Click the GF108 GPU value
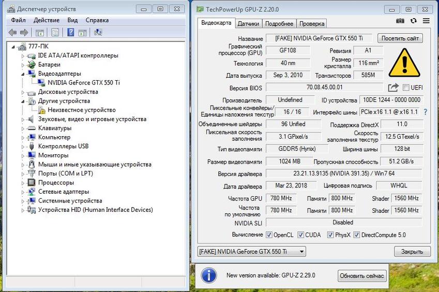The width and height of the screenshot is (439, 292). pos(288,50)
